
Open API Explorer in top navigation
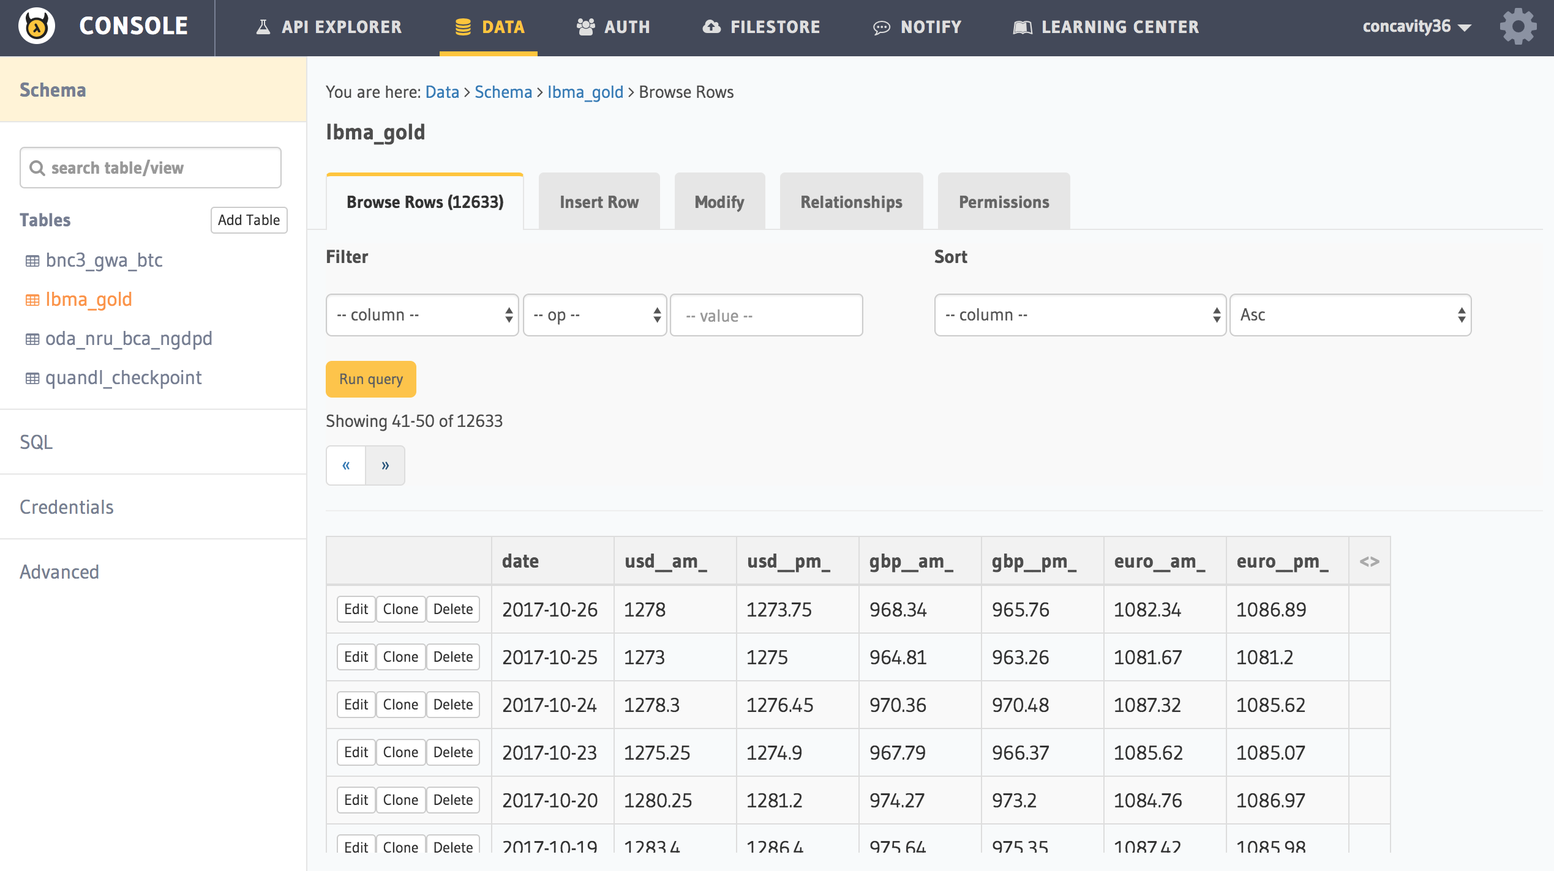coord(329,27)
